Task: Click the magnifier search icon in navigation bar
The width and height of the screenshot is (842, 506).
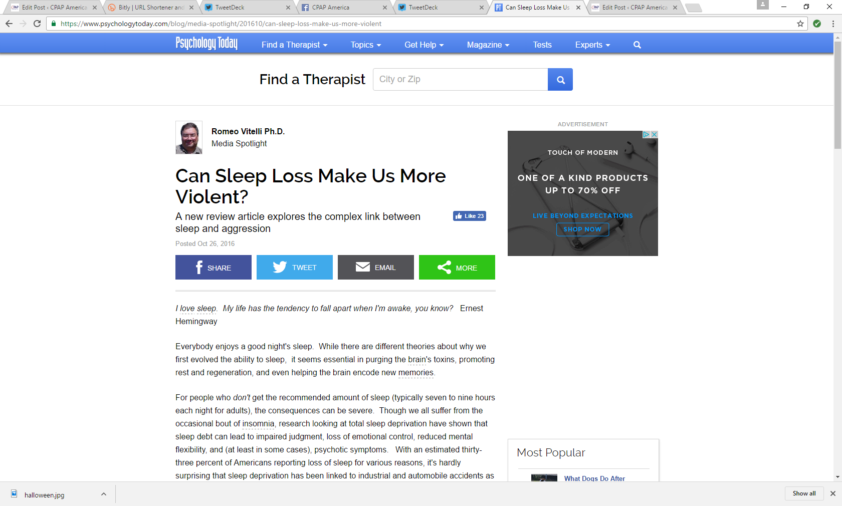Action: pyautogui.click(x=637, y=45)
